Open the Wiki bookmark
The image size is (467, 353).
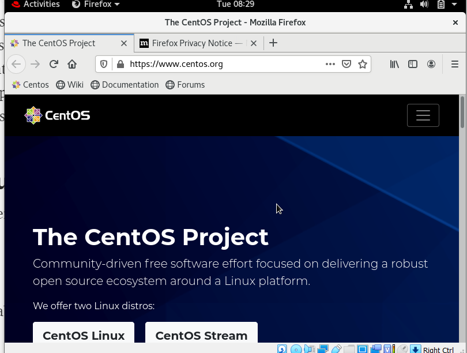[x=70, y=85]
